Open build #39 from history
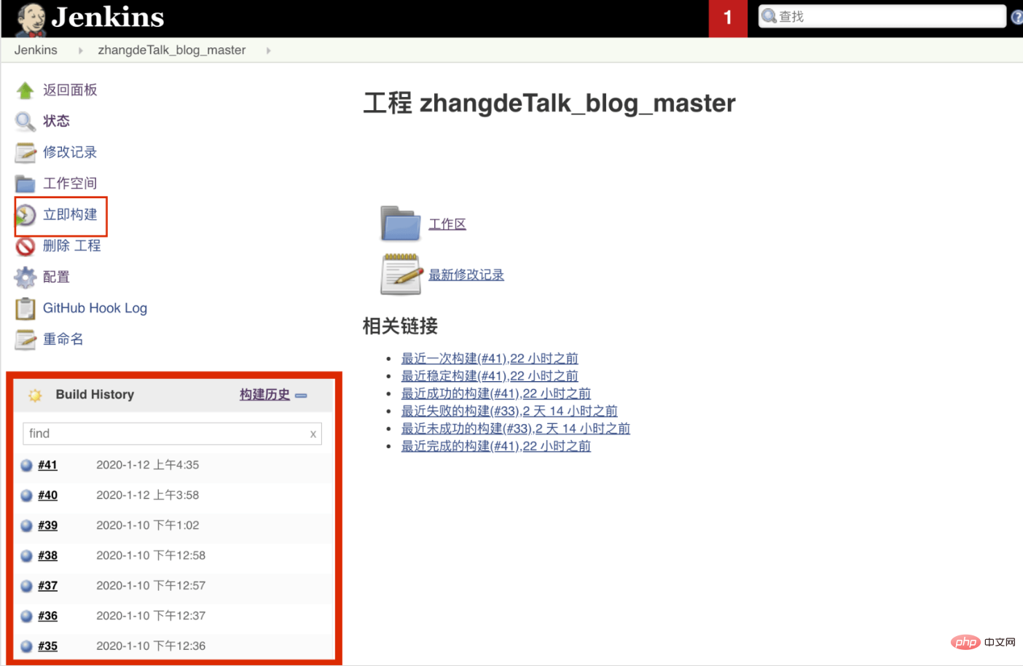The width and height of the screenshot is (1023, 666). pos(48,525)
